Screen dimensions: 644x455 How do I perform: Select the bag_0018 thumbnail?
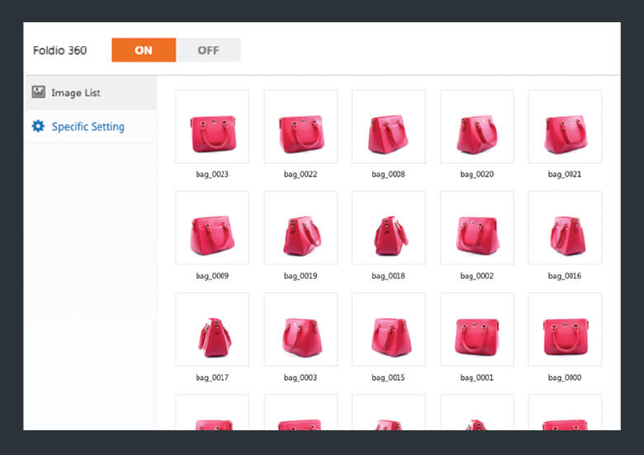389,227
